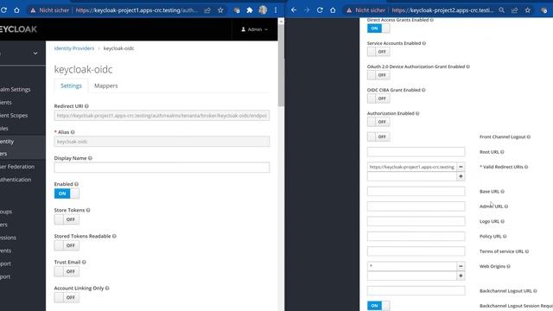
Task: Show help for Valid Redirect URIs
Action: point(526,167)
